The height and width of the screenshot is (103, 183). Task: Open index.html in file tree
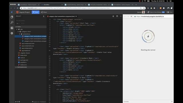(23, 55)
